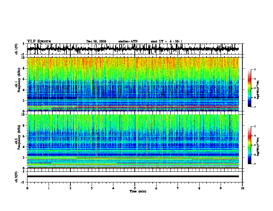Click the "2" minute tick label on time axis
Image resolution: width=273 pixels, height=211 pixels.
[70, 188]
